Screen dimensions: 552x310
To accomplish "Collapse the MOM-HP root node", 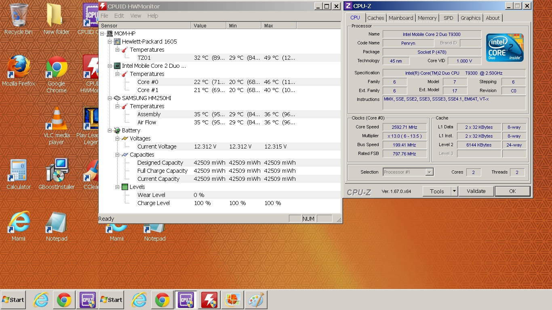I will 102,34.
